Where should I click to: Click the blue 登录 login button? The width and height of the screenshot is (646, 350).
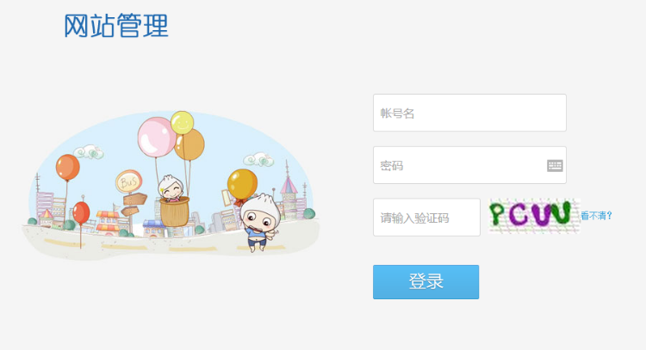[x=426, y=282]
